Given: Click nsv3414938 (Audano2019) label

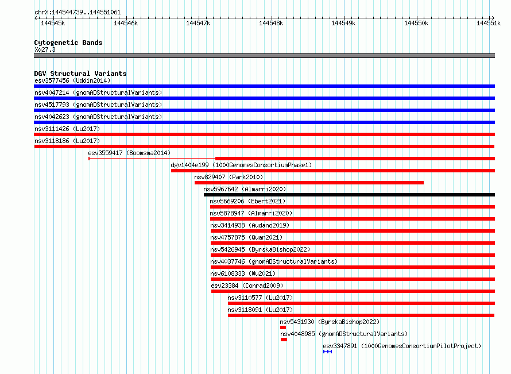Looking at the screenshot, I should (250, 225).
